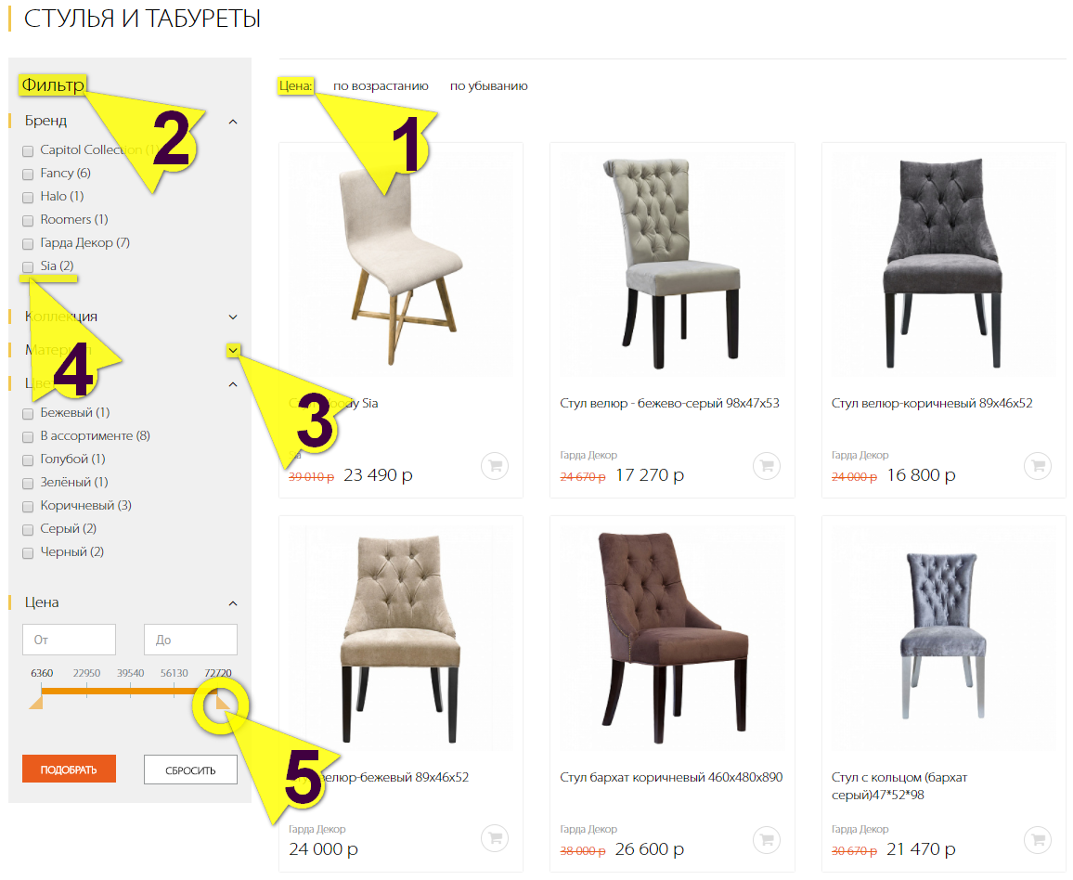The height and width of the screenshot is (880, 1073).
Task: Click the right price slider handle
Action: tap(223, 703)
